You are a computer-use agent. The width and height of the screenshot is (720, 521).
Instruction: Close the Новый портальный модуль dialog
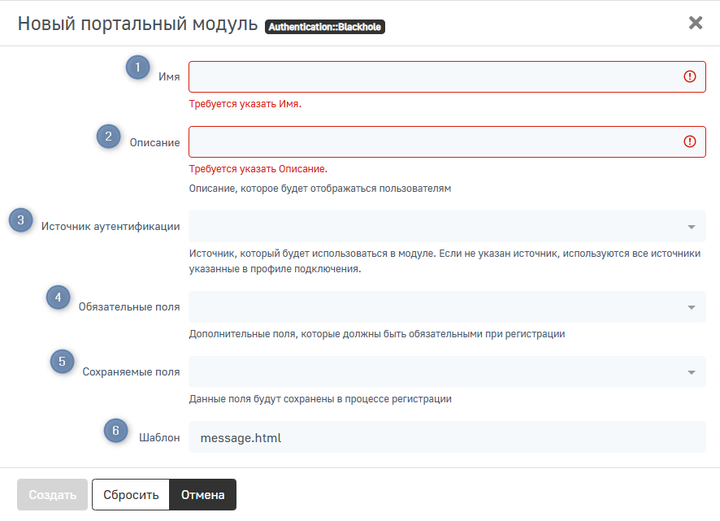click(696, 23)
